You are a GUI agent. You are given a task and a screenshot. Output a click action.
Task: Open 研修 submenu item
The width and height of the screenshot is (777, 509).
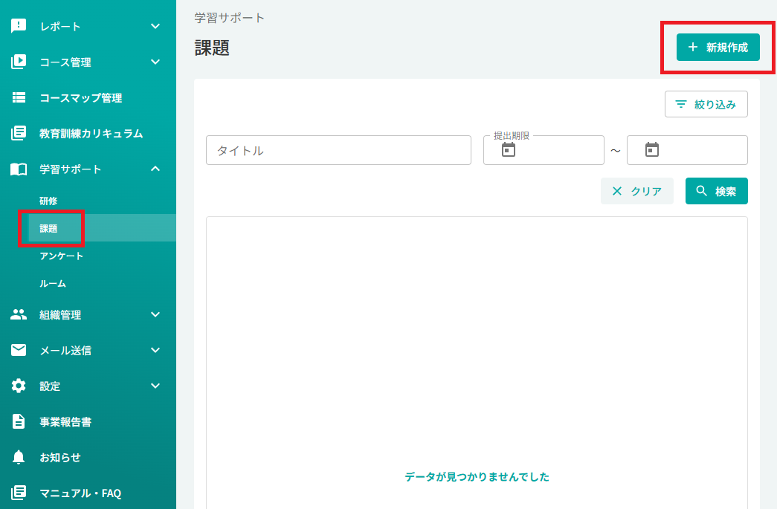tap(48, 201)
